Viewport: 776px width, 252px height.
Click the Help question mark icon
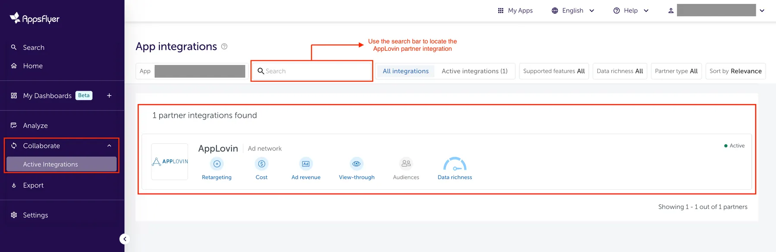click(617, 10)
